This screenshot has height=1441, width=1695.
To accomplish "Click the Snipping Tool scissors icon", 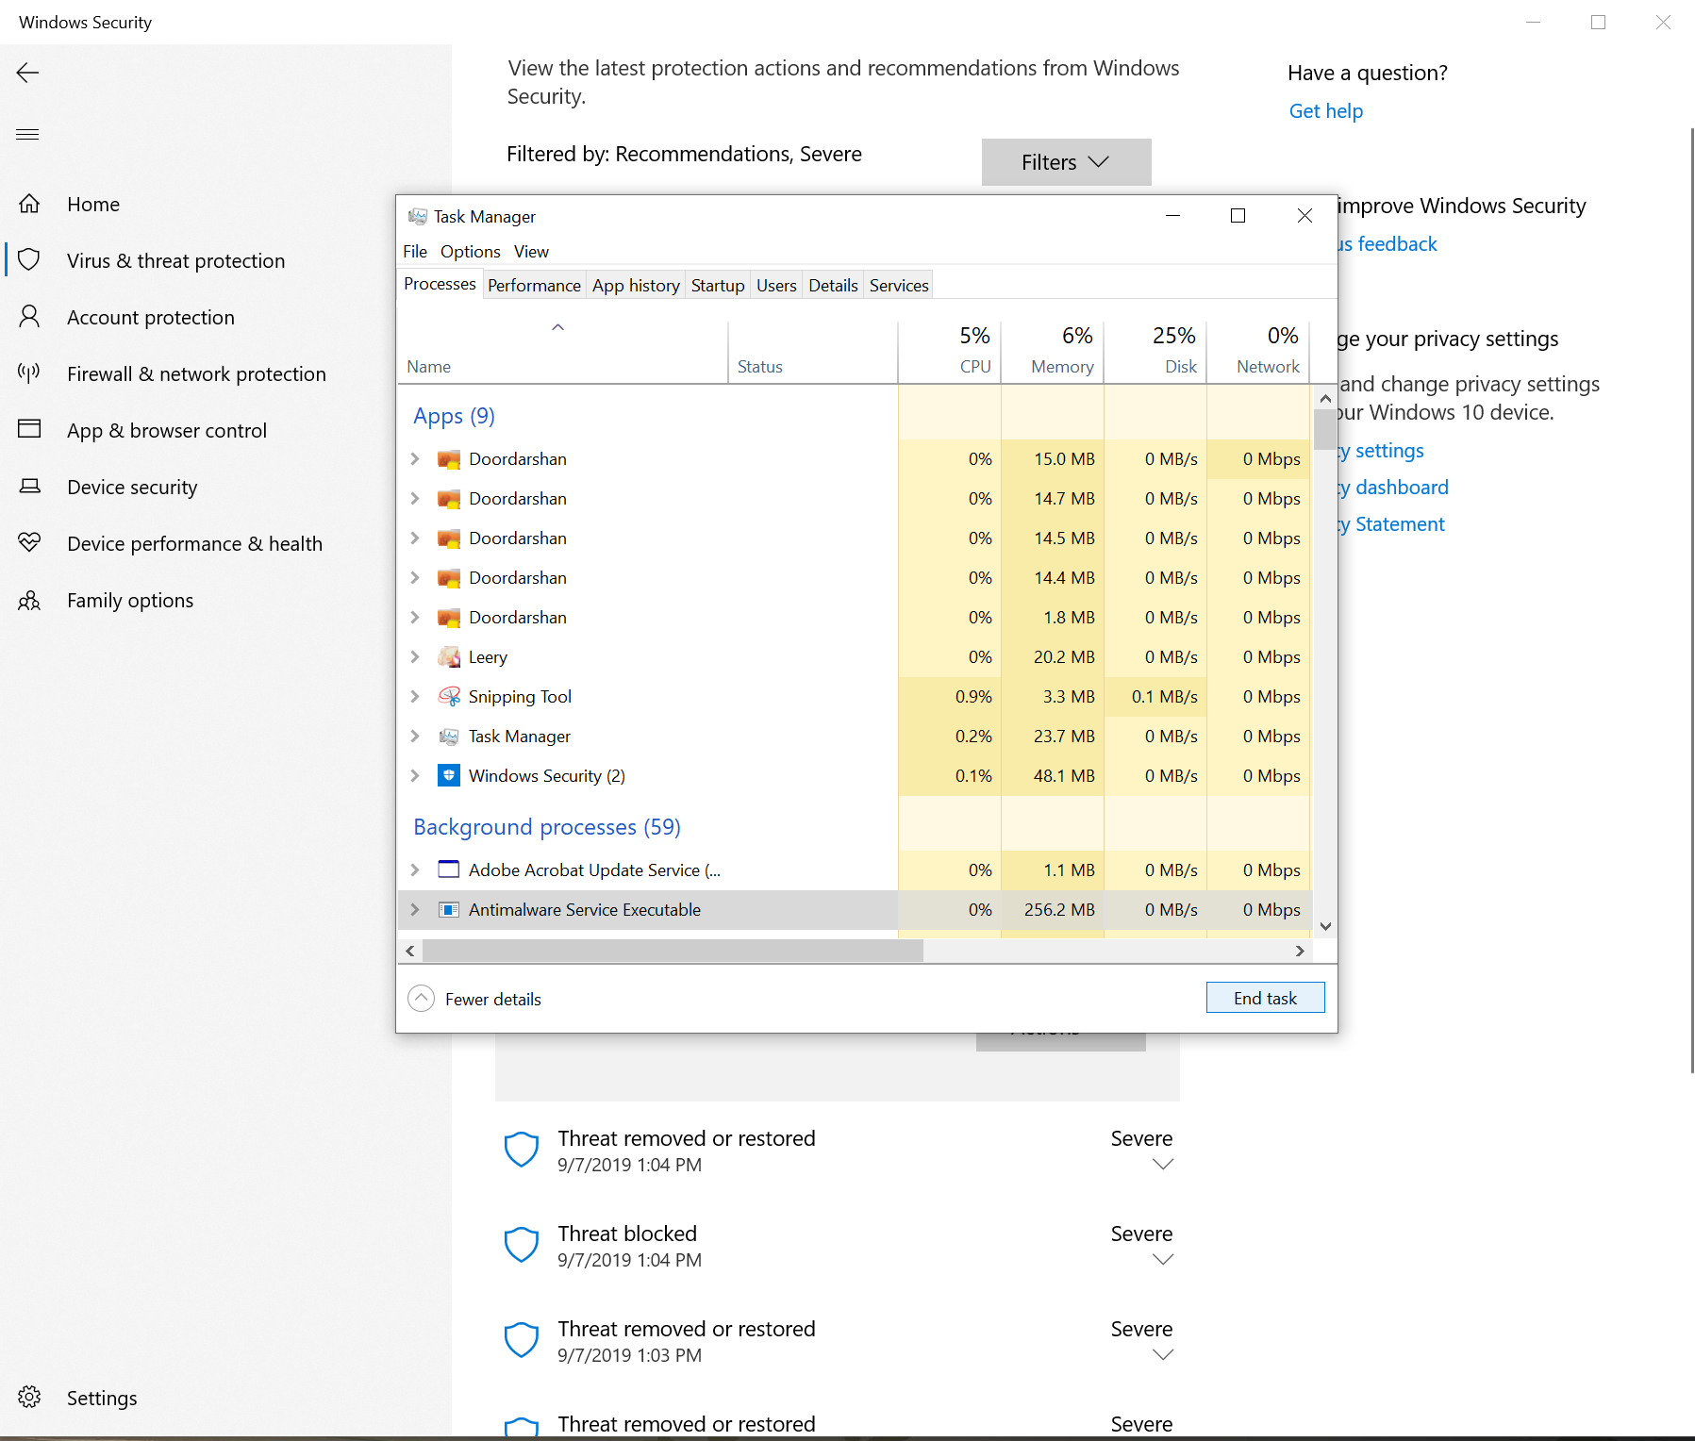I will 449,696.
